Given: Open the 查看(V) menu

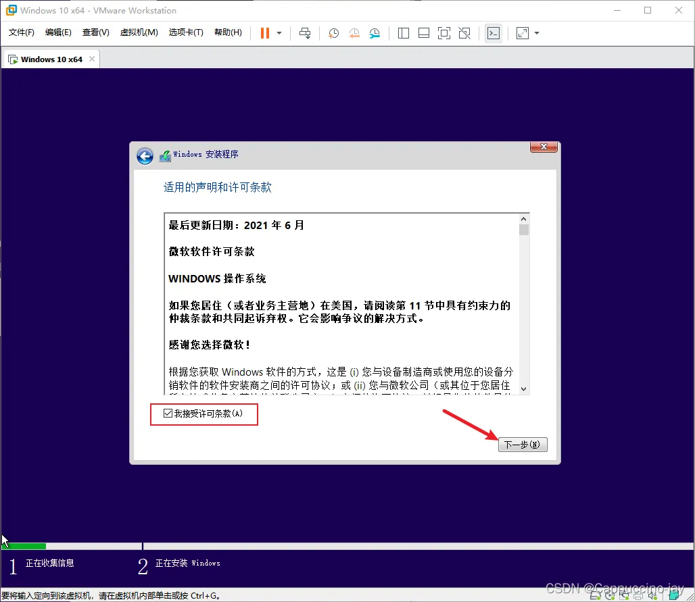Looking at the screenshot, I should [x=96, y=32].
